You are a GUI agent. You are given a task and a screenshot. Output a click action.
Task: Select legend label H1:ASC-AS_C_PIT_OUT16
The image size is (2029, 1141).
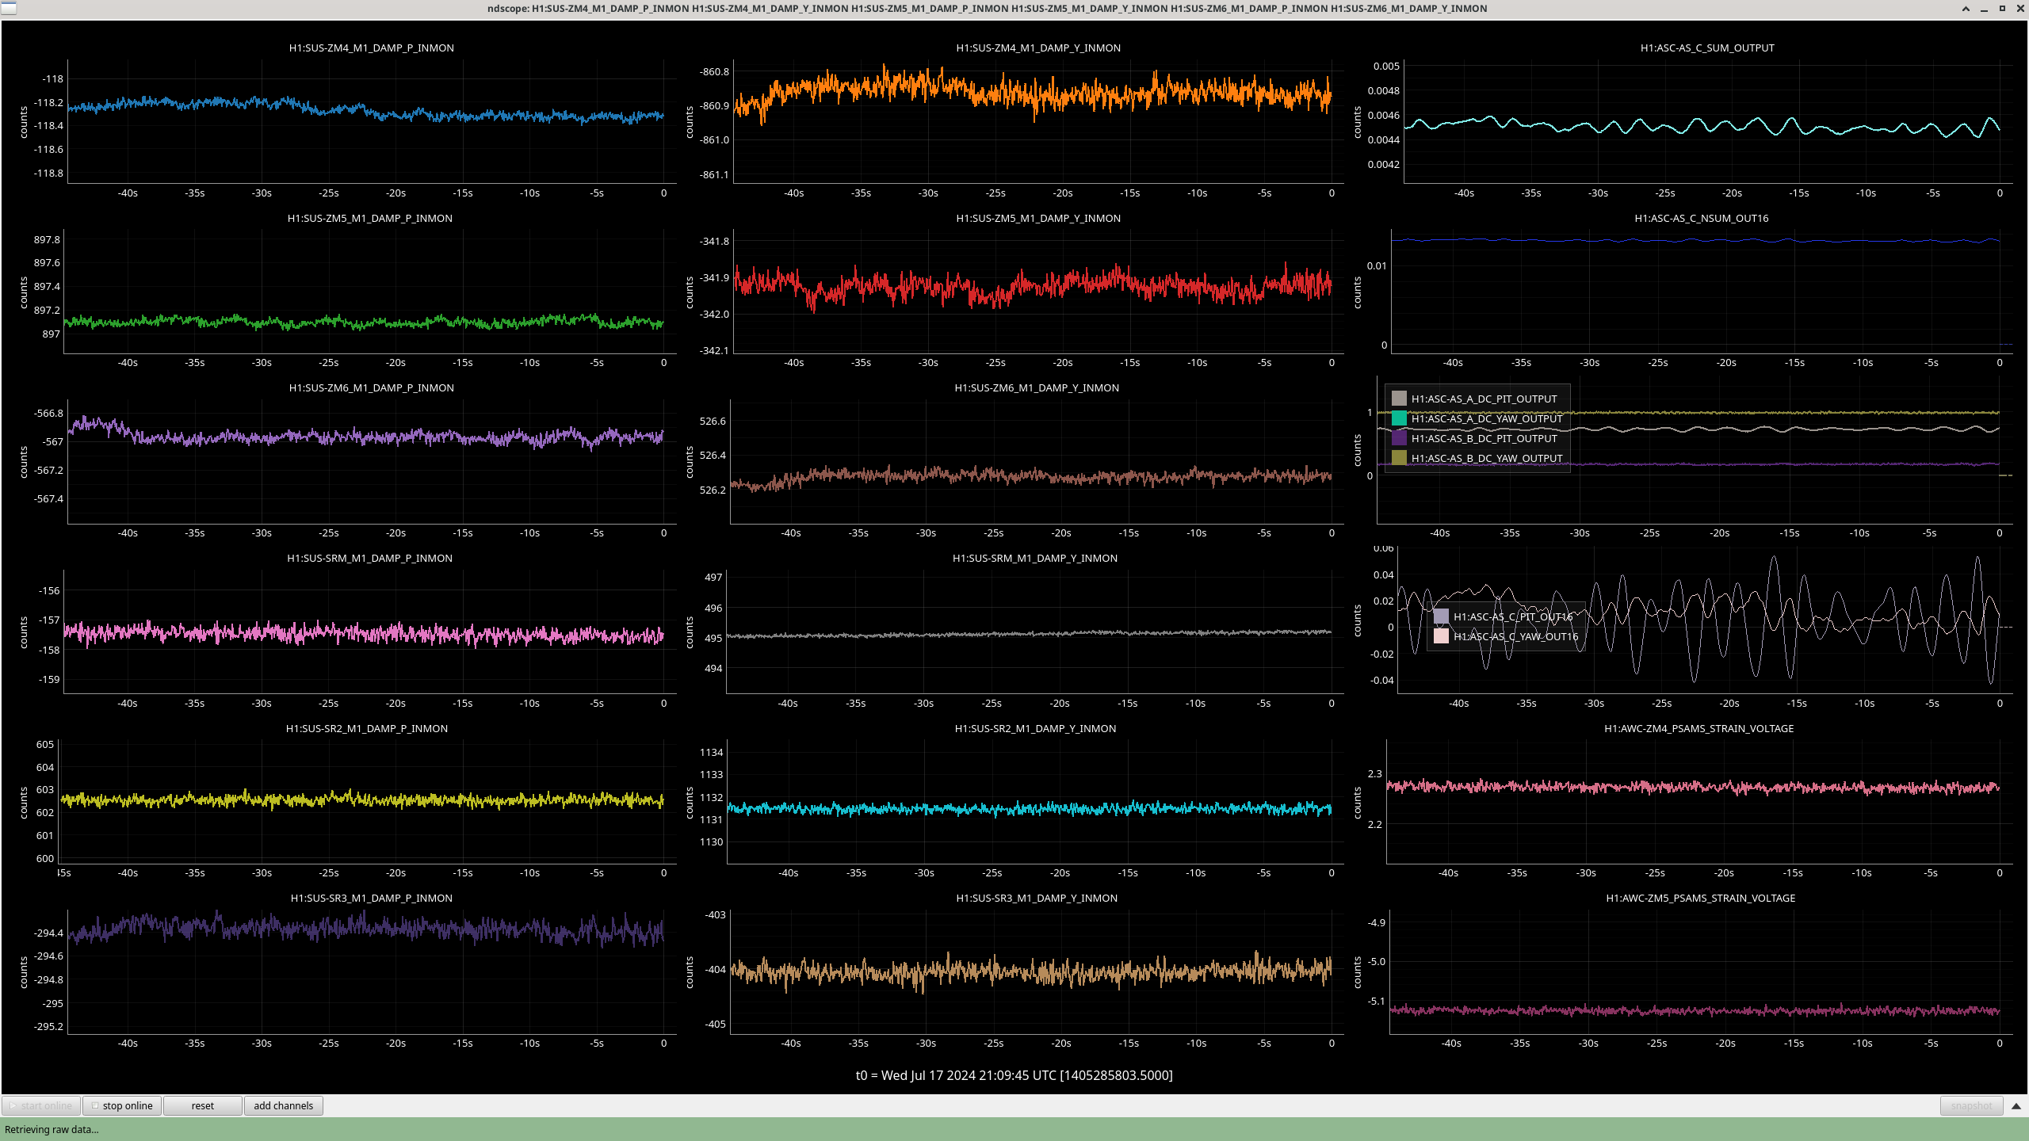click(1513, 616)
